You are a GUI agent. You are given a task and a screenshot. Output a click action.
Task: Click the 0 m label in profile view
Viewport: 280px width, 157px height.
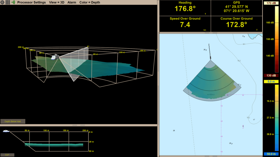(91, 132)
